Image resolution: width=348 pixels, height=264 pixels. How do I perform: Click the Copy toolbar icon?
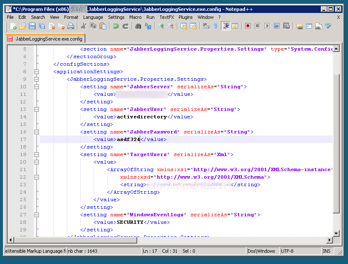coord(93,26)
